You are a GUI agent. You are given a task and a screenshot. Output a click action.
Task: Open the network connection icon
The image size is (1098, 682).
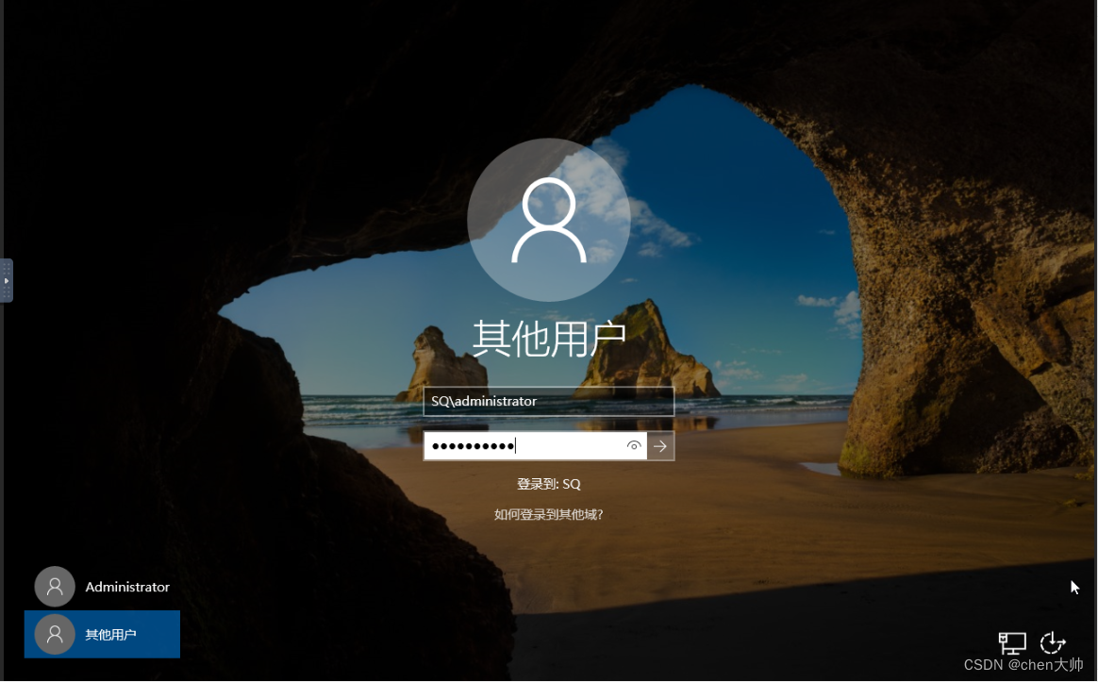[1012, 642]
